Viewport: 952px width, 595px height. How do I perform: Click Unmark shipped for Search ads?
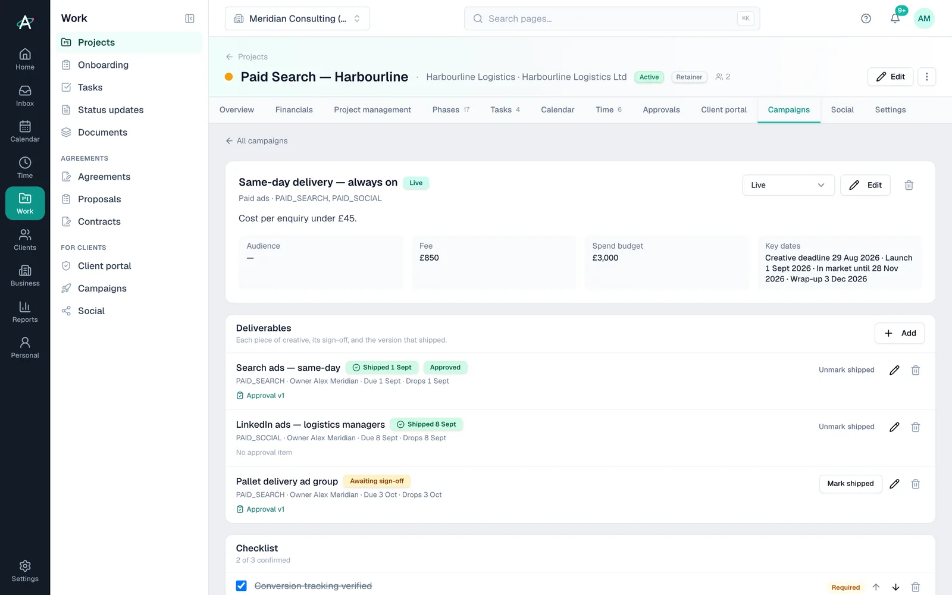pyautogui.click(x=846, y=370)
